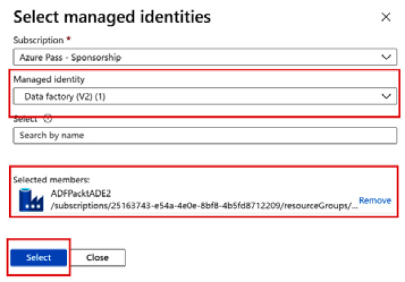Focus the Search by name field
This screenshot has height=282, width=405.
(x=204, y=135)
